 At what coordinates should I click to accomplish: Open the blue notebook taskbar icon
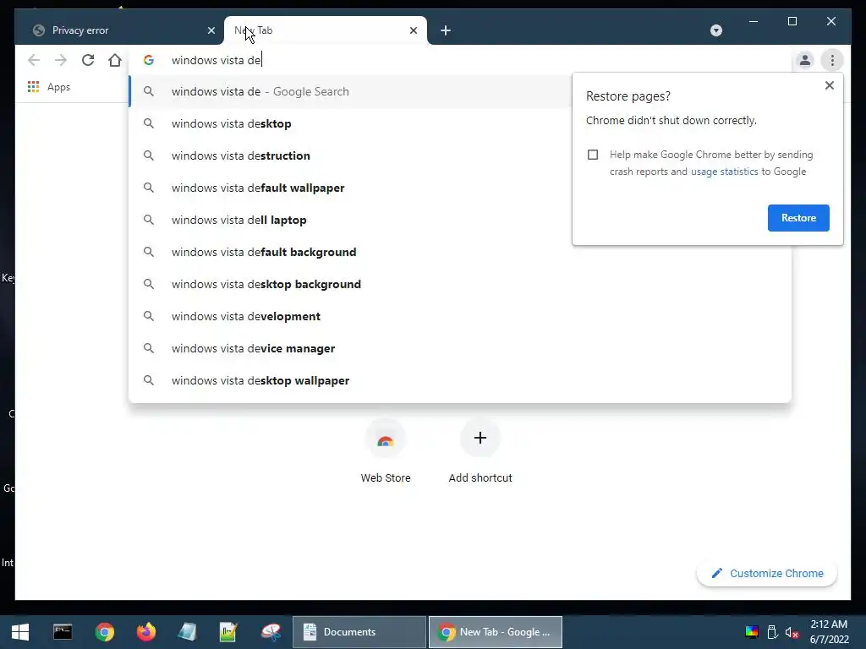187,632
